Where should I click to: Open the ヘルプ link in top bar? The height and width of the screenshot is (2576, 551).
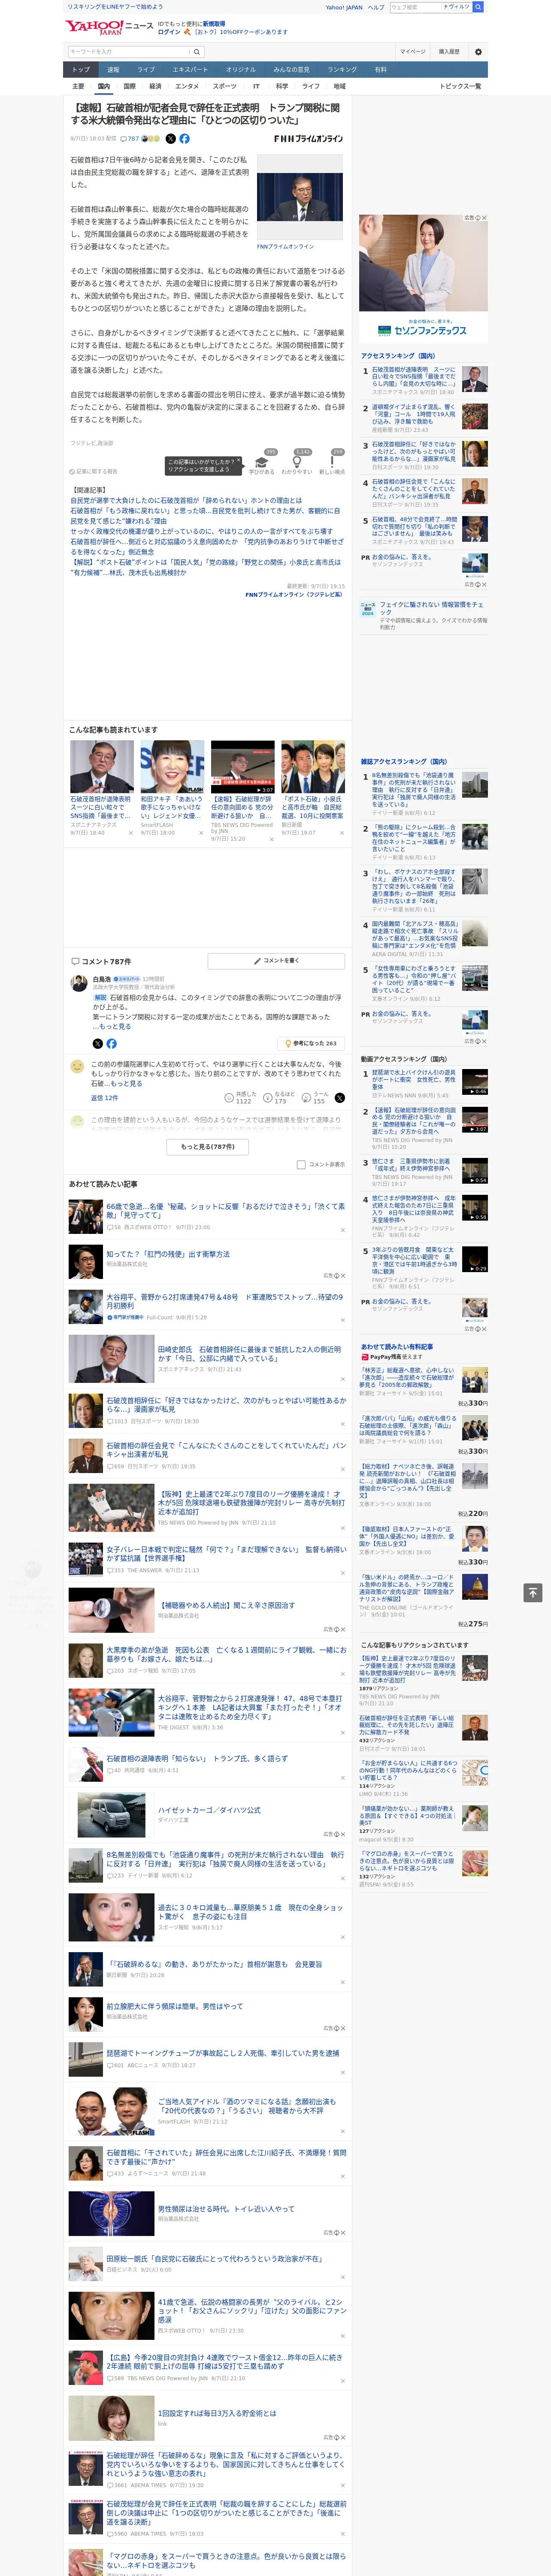pyautogui.click(x=375, y=7)
